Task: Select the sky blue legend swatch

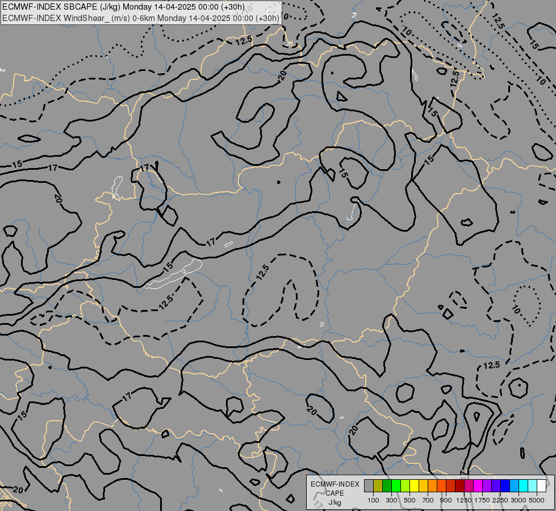Action: [x=515, y=485]
